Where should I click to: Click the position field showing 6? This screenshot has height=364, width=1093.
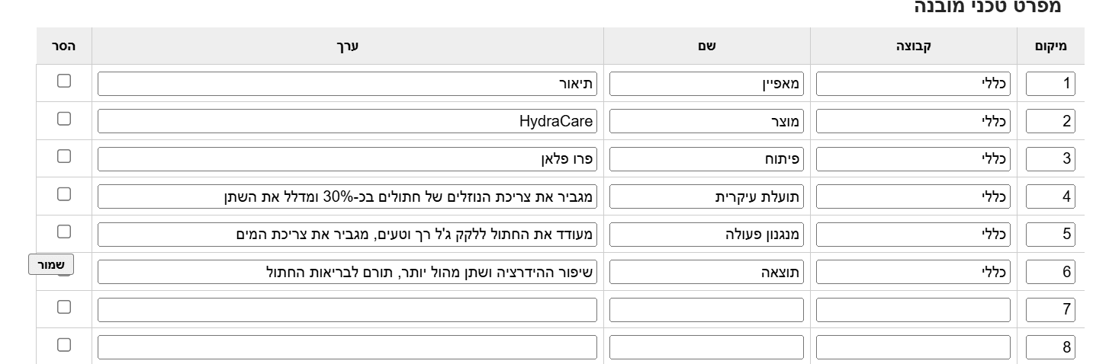click(x=1051, y=271)
